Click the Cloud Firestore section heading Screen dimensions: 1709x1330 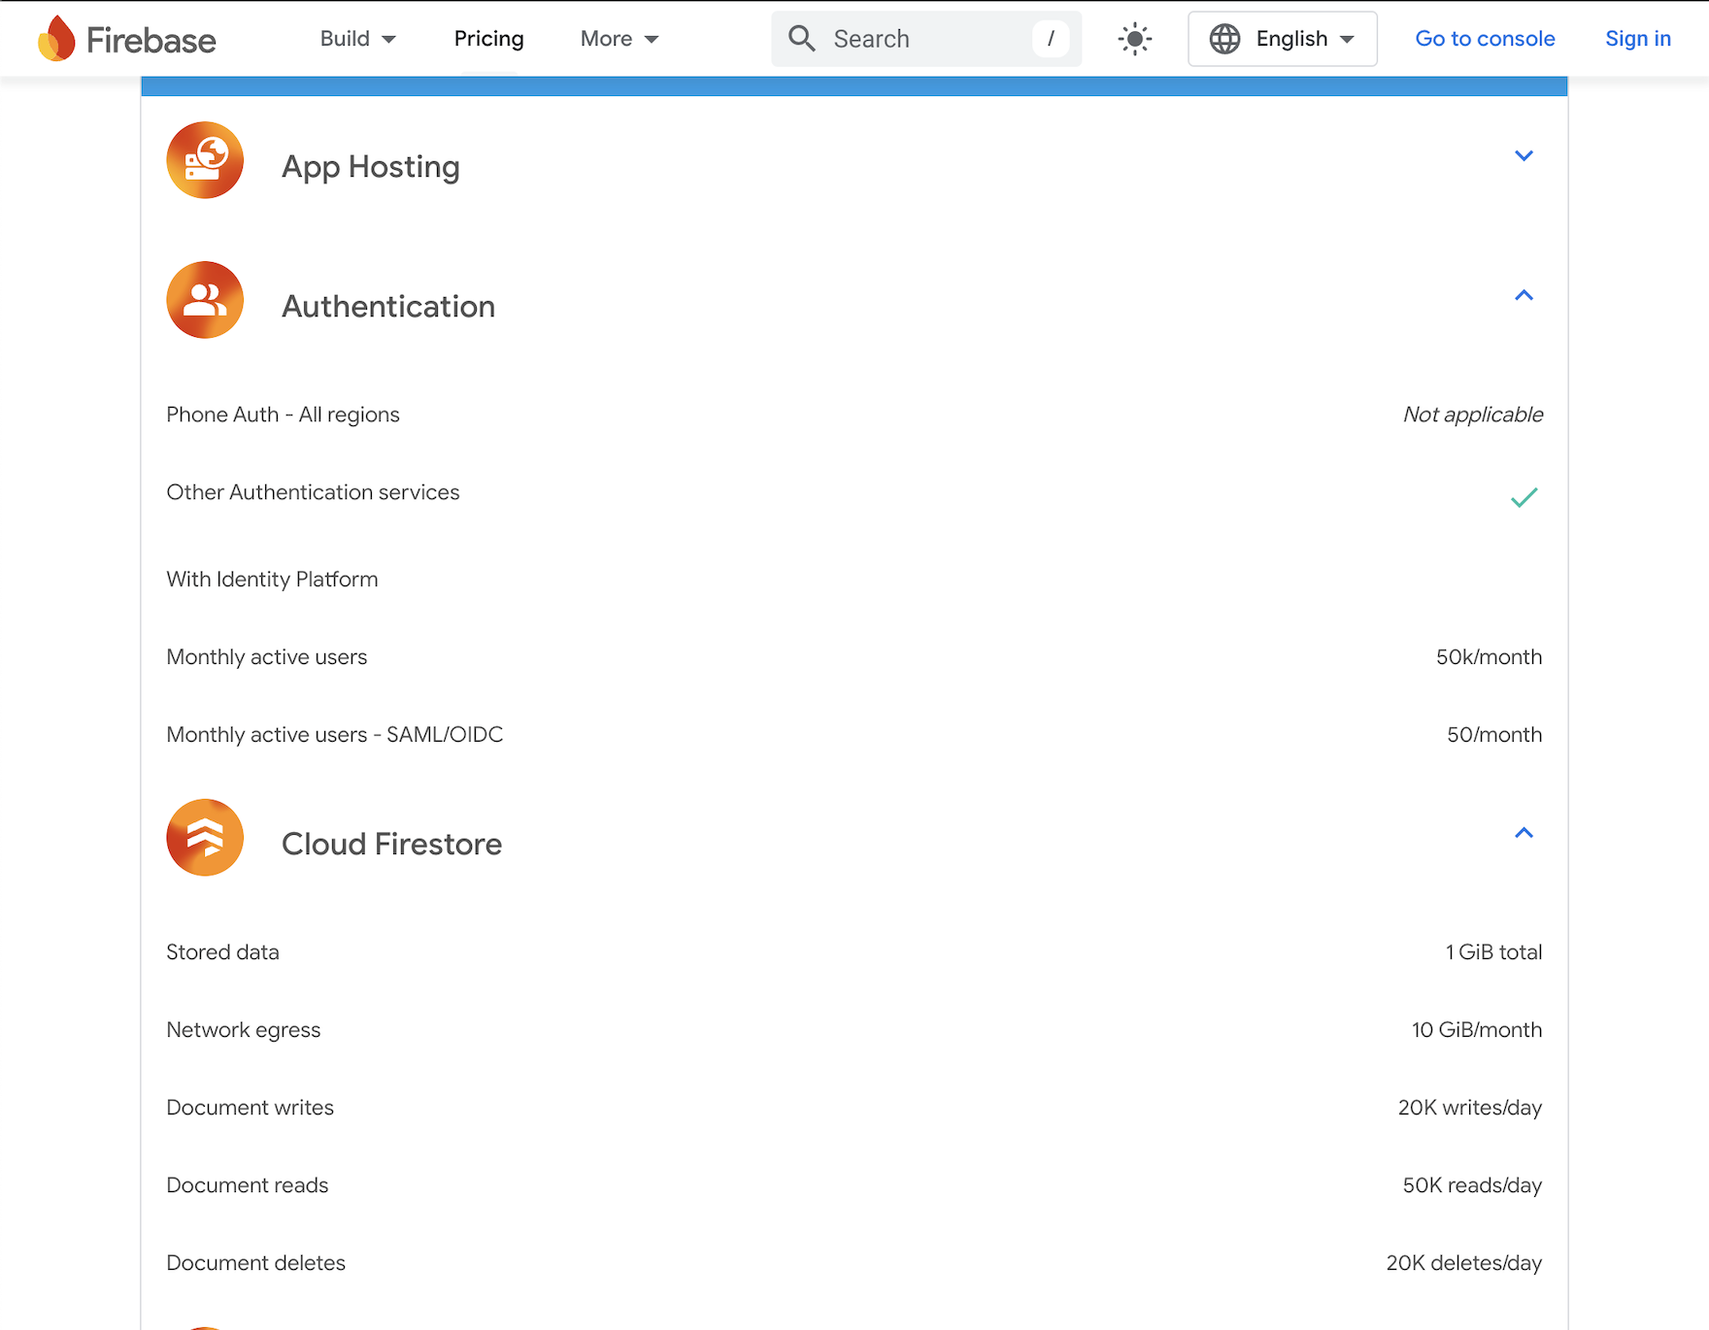tap(391, 844)
